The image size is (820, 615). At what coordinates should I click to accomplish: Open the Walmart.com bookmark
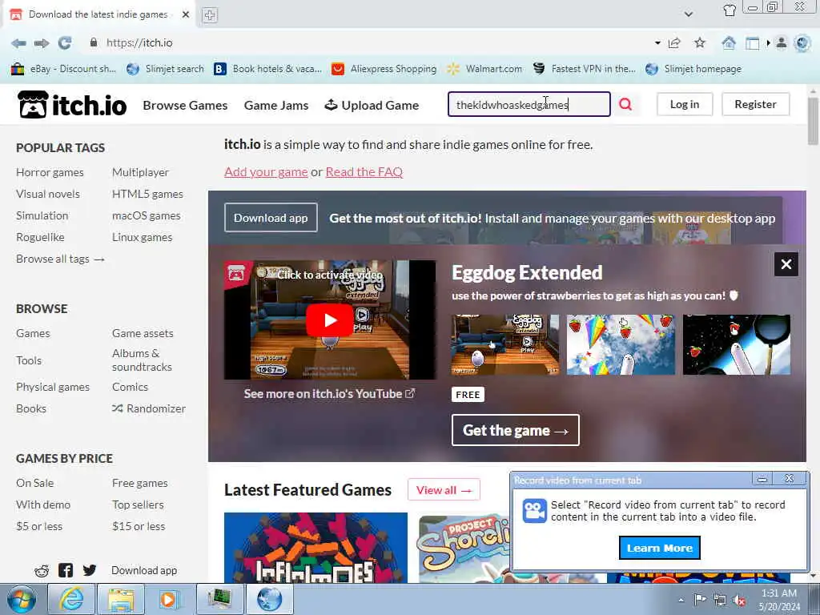coord(484,69)
